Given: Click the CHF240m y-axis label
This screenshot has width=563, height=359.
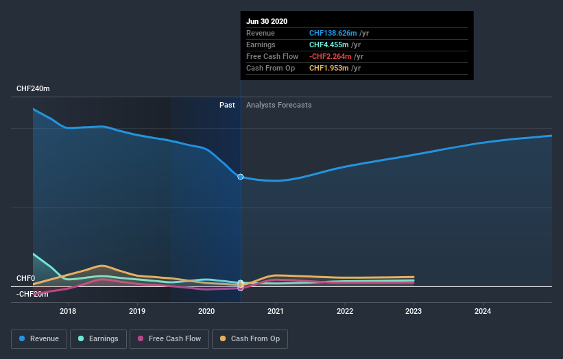Looking at the screenshot, I should tap(33, 88).
